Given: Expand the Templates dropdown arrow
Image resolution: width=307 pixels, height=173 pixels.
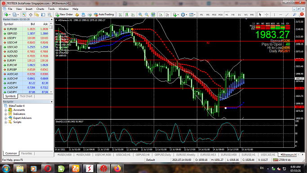Looking at the screenshot, I should click(x=195, y=15).
